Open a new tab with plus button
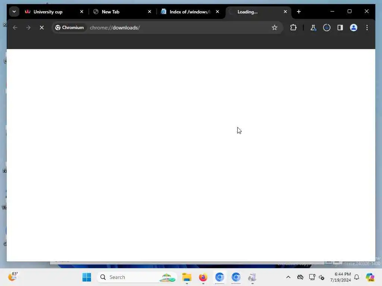This screenshot has height=286, width=382. click(x=299, y=12)
